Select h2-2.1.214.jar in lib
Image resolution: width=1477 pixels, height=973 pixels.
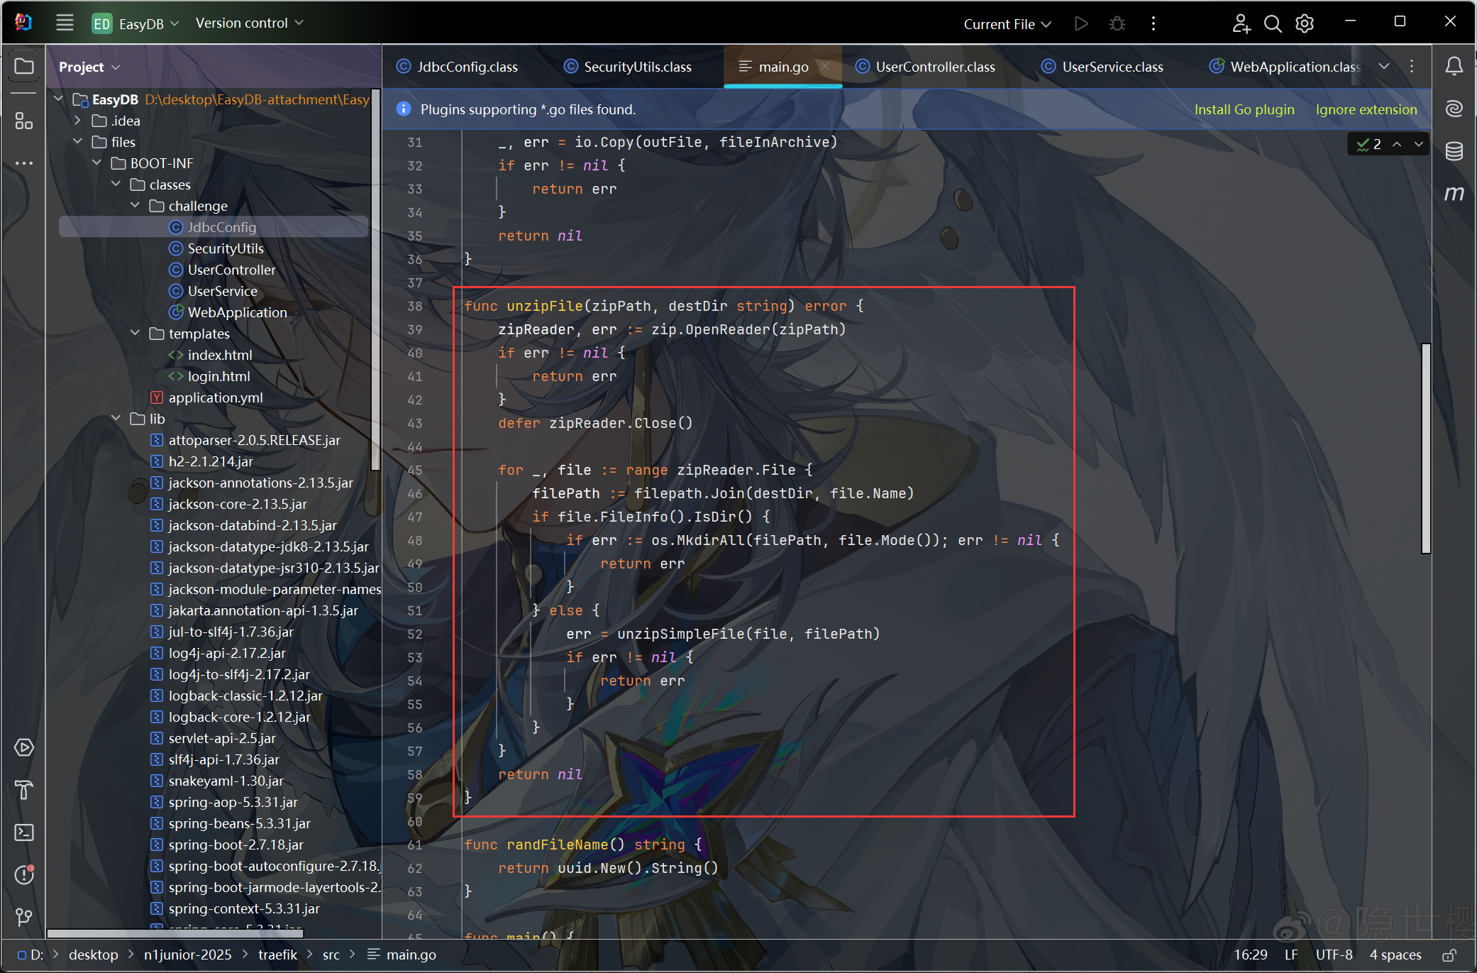pos(211,461)
